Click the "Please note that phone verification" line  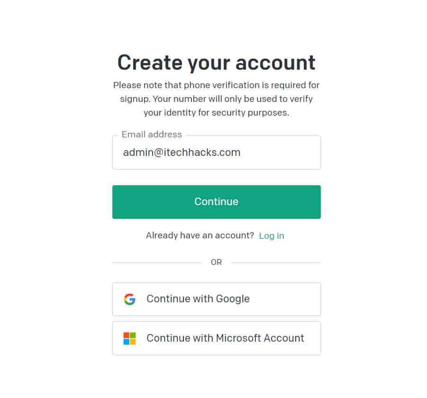point(216,85)
